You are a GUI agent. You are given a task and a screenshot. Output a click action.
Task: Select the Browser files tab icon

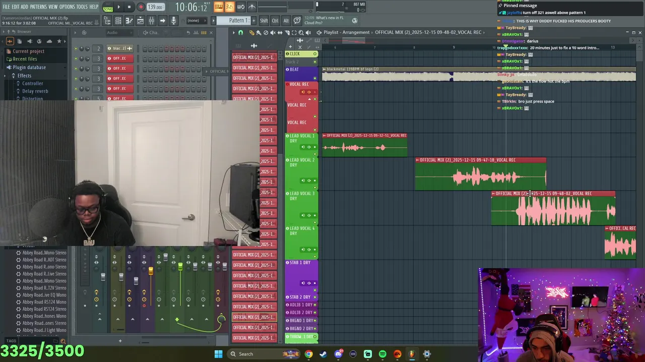20,41
